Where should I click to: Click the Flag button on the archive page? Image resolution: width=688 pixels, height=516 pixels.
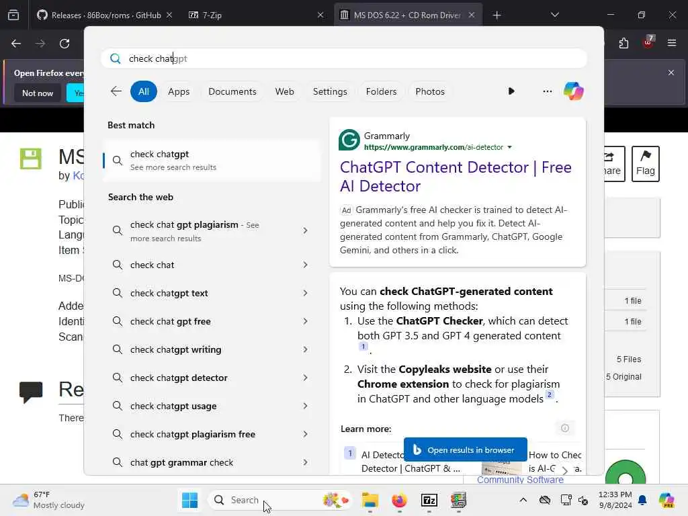point(646,164)
